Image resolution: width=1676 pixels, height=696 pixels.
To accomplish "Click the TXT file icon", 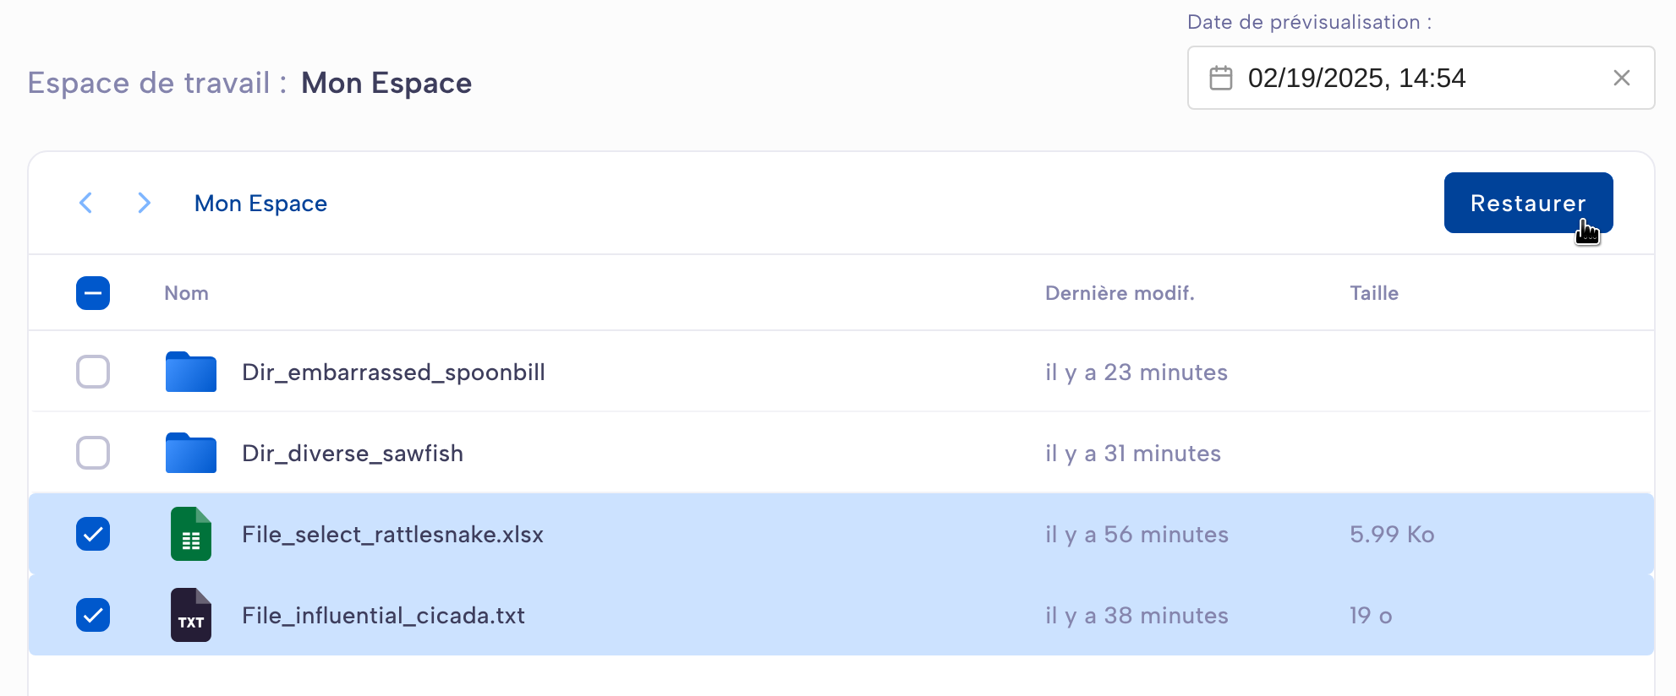I will [x=191, y=615].
